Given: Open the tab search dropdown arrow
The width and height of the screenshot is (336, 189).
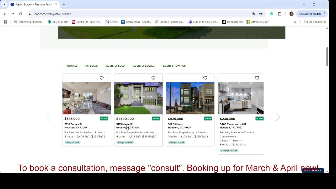Looking at the screenshot, I should tap(4, 4).
